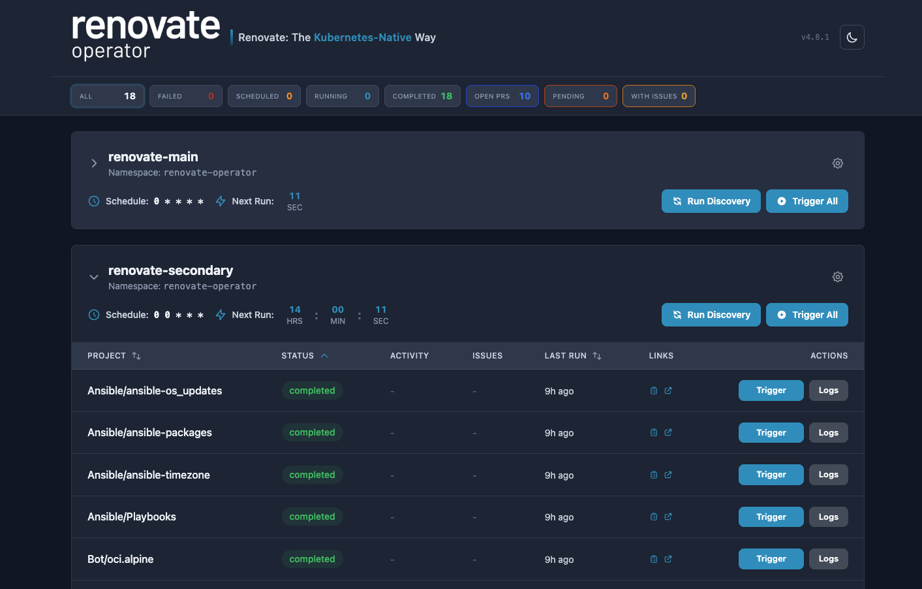Viewport: 922px width, 589px height.
Task: Click the Ansible/Playbooks project name
Action: click(x=132, y=517)
